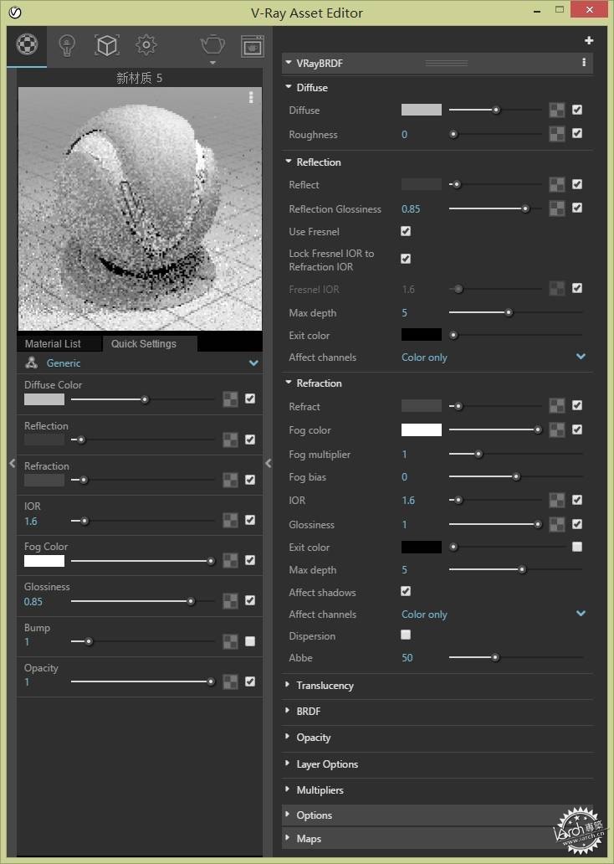Screen dimensions: 614x864
Task: Expand the Maps section
Action: click(288, 838)
